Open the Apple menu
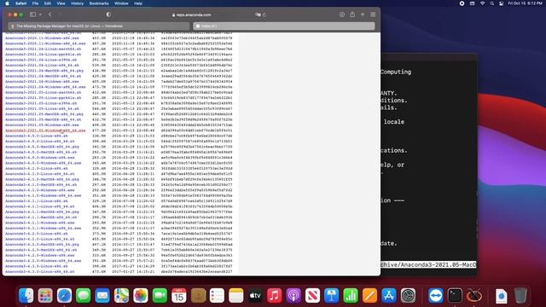546x307 pixels. [7, 3]
